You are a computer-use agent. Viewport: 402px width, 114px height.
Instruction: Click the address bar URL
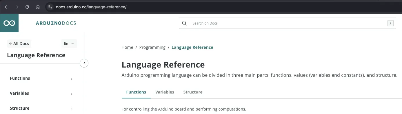[x=91, y=7]
